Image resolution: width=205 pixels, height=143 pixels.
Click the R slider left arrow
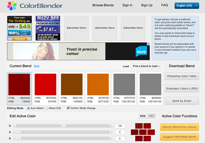(15, 126)
